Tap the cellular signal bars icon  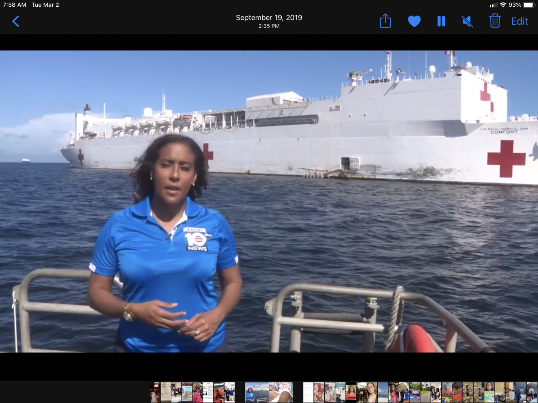[x=493, y=5]
